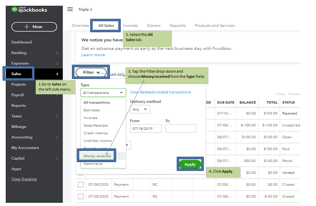Open Dashboard in the sidebar
The image size is (316, 206).
pos(22,42)
